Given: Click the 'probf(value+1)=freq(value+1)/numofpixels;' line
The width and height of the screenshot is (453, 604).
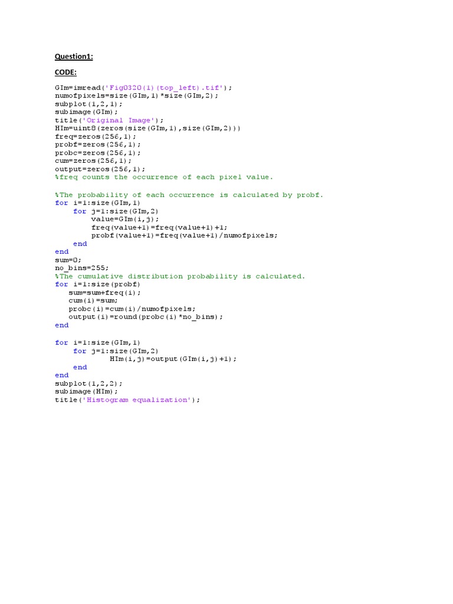Looking at the screenshot, I should tap(184, 235).
